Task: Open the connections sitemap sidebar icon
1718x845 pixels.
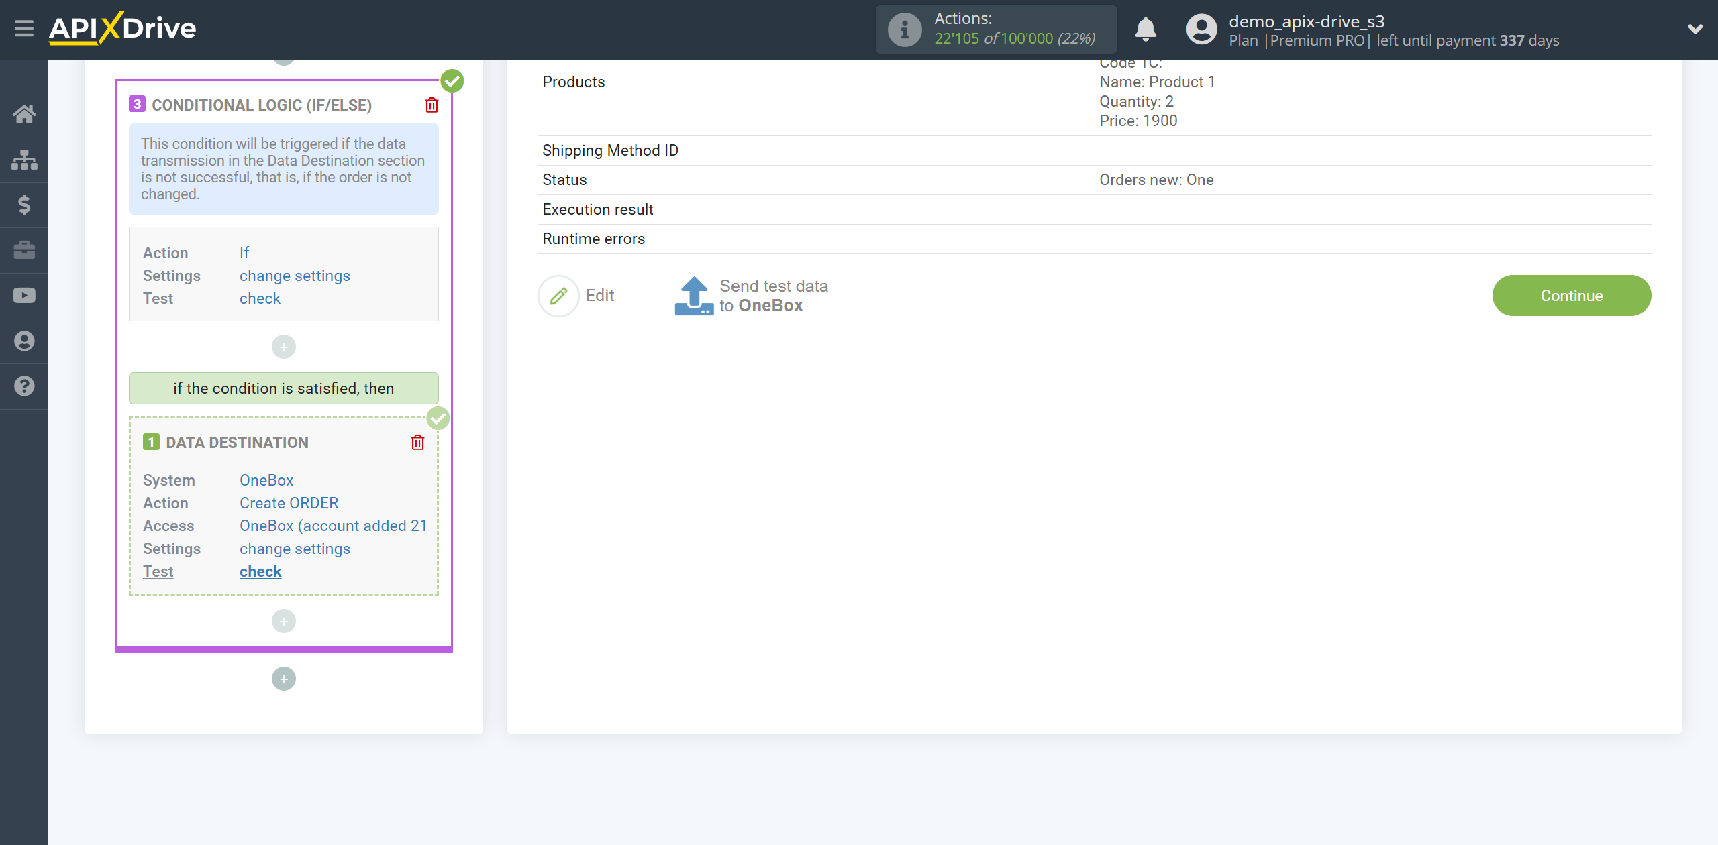Action: [24, 160]
